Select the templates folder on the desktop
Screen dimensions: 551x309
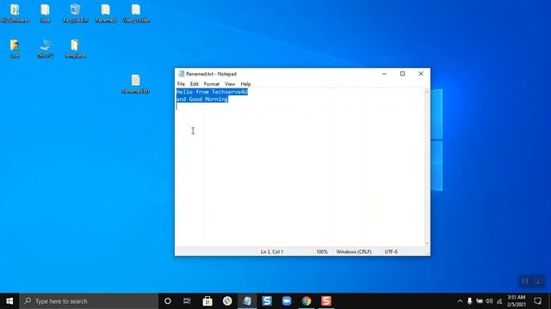[75, 48]
